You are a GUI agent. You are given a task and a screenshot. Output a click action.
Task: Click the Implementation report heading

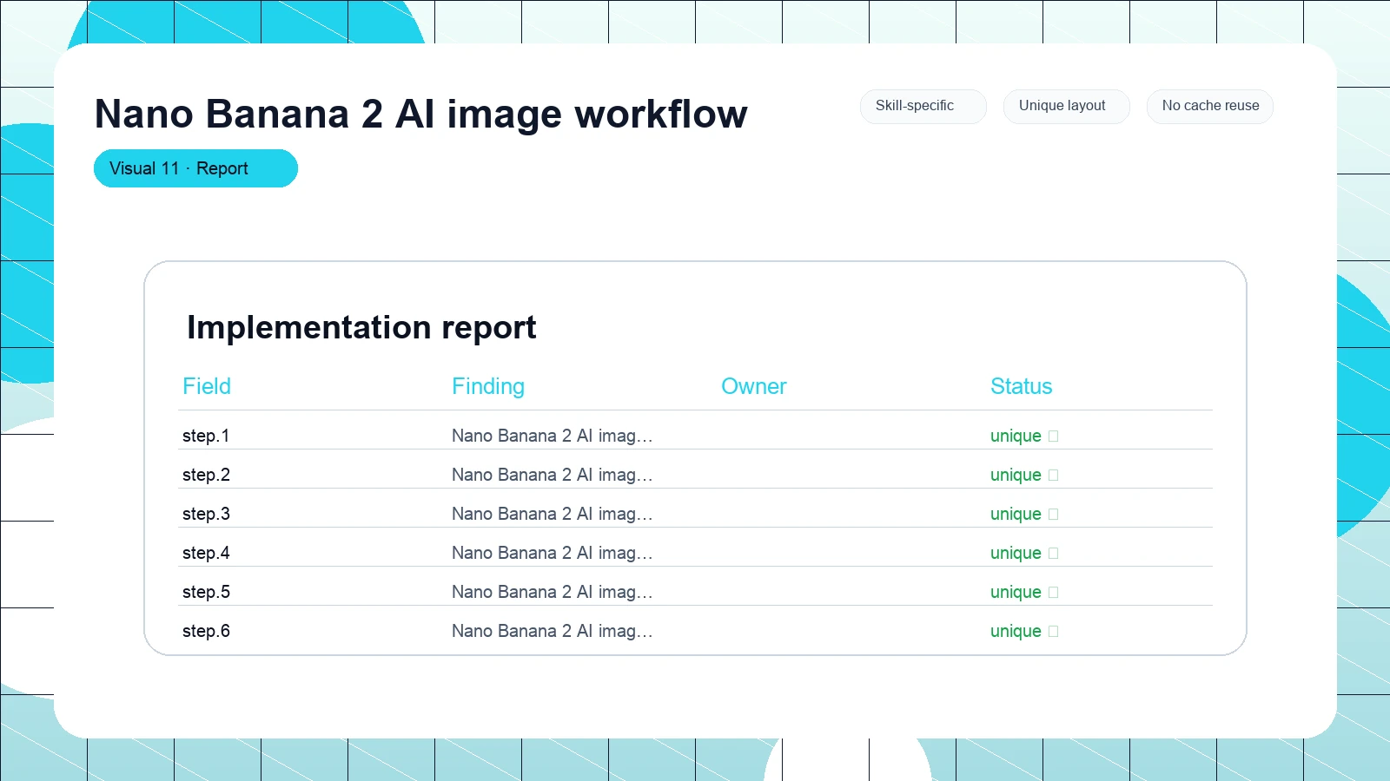(x=361, y=328)
